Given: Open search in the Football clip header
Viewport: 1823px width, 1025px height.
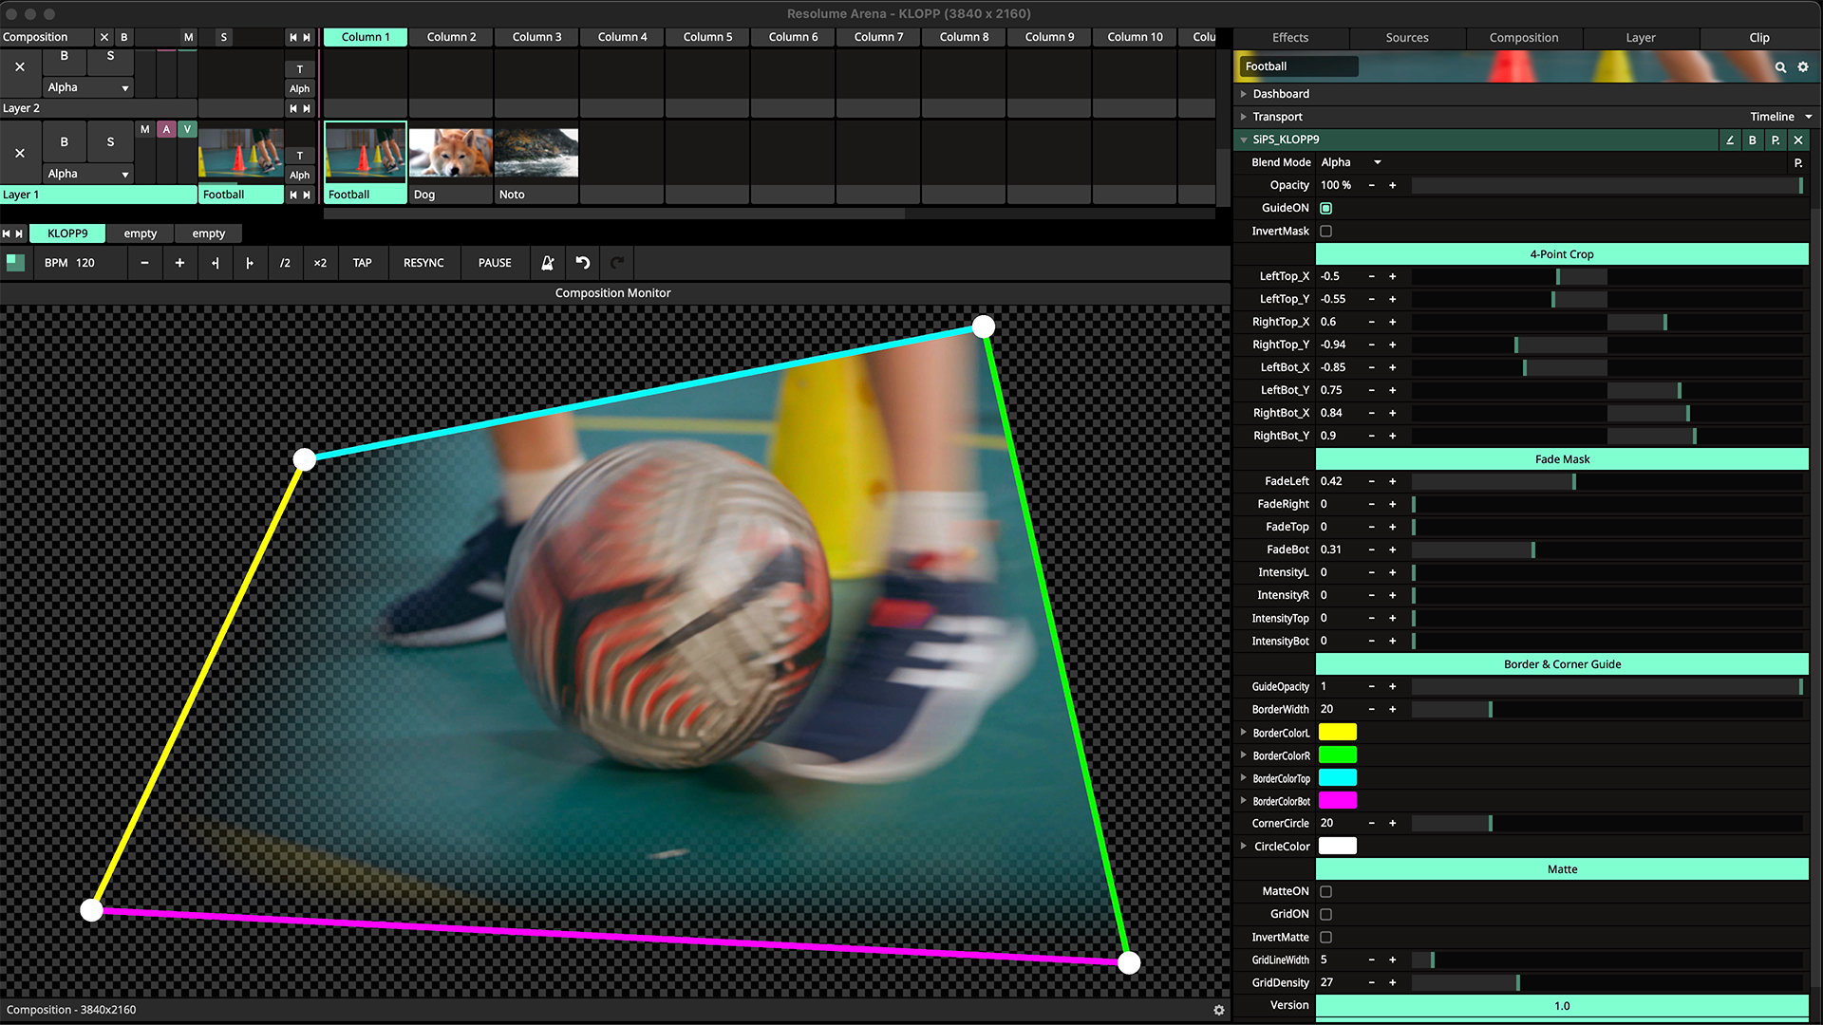Looking at the screenshot, I should 1780,67.
